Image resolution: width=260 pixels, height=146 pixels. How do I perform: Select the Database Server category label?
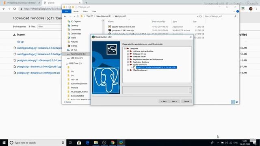click(x=139, y=57)
